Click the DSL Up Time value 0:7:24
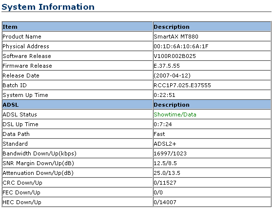This screenshot has width=273, height=209. coord(163,124)
